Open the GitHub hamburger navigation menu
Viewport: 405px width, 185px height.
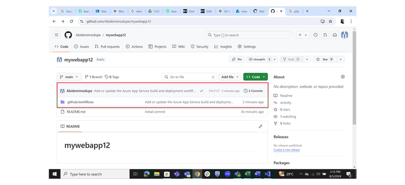coord(56,35)
